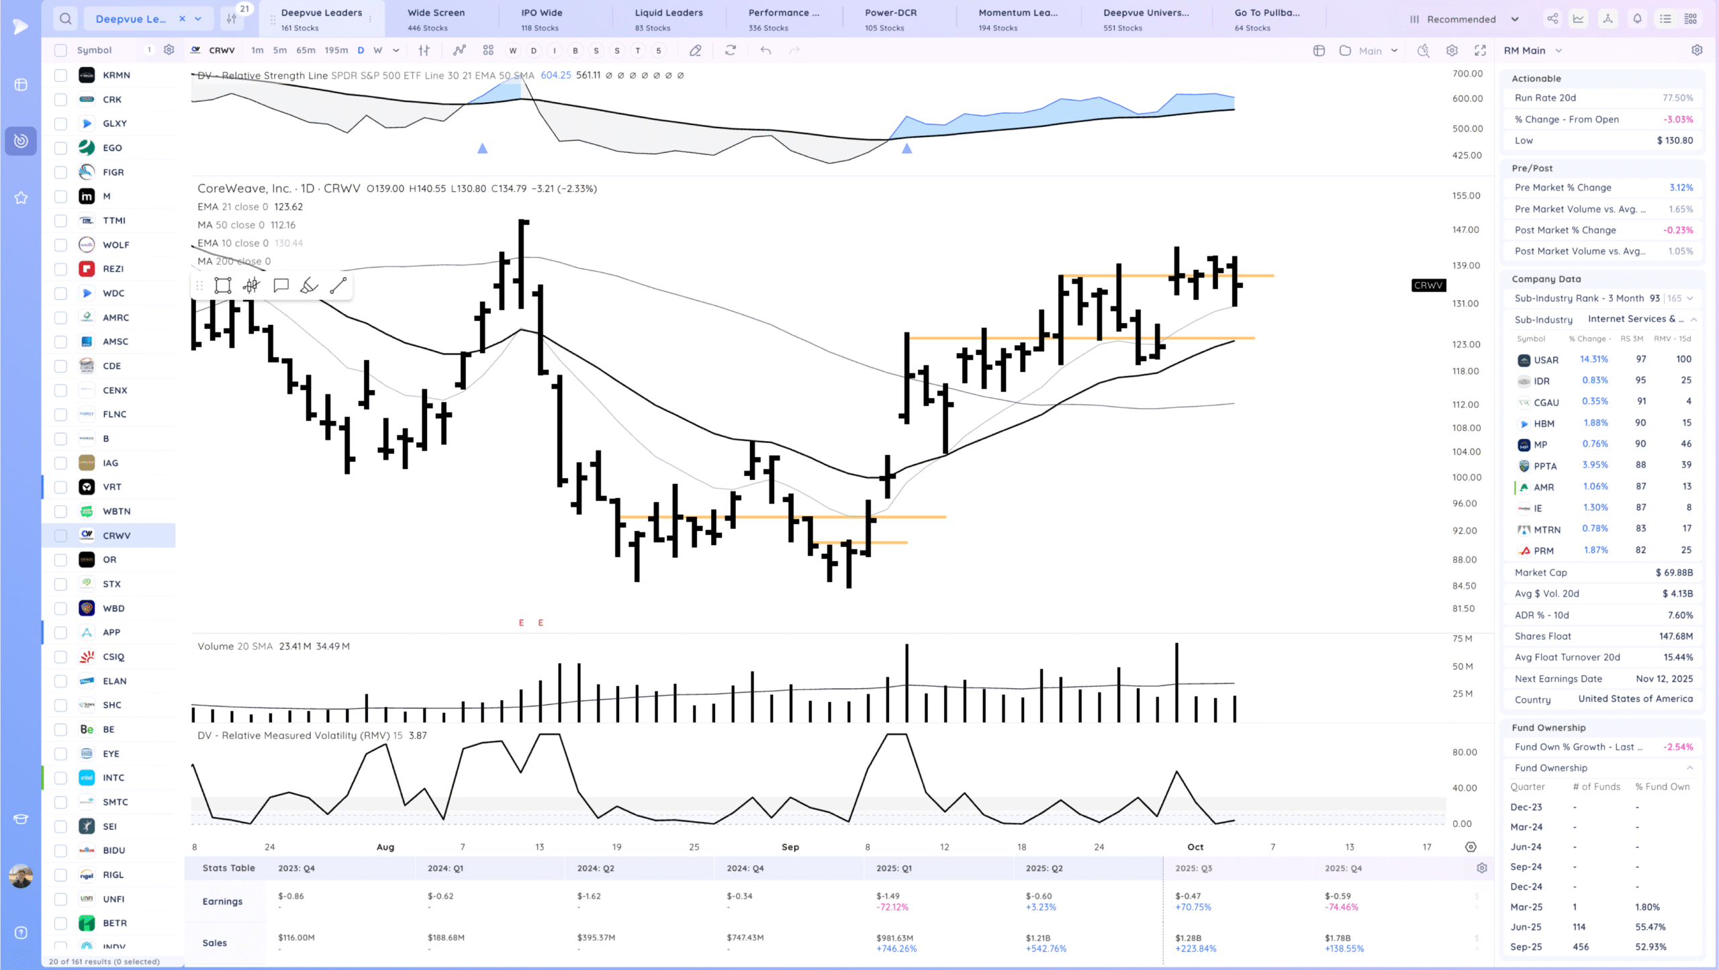Select the weekly W timeframe button
1719x970 pixels.
[x=377, y=50]
